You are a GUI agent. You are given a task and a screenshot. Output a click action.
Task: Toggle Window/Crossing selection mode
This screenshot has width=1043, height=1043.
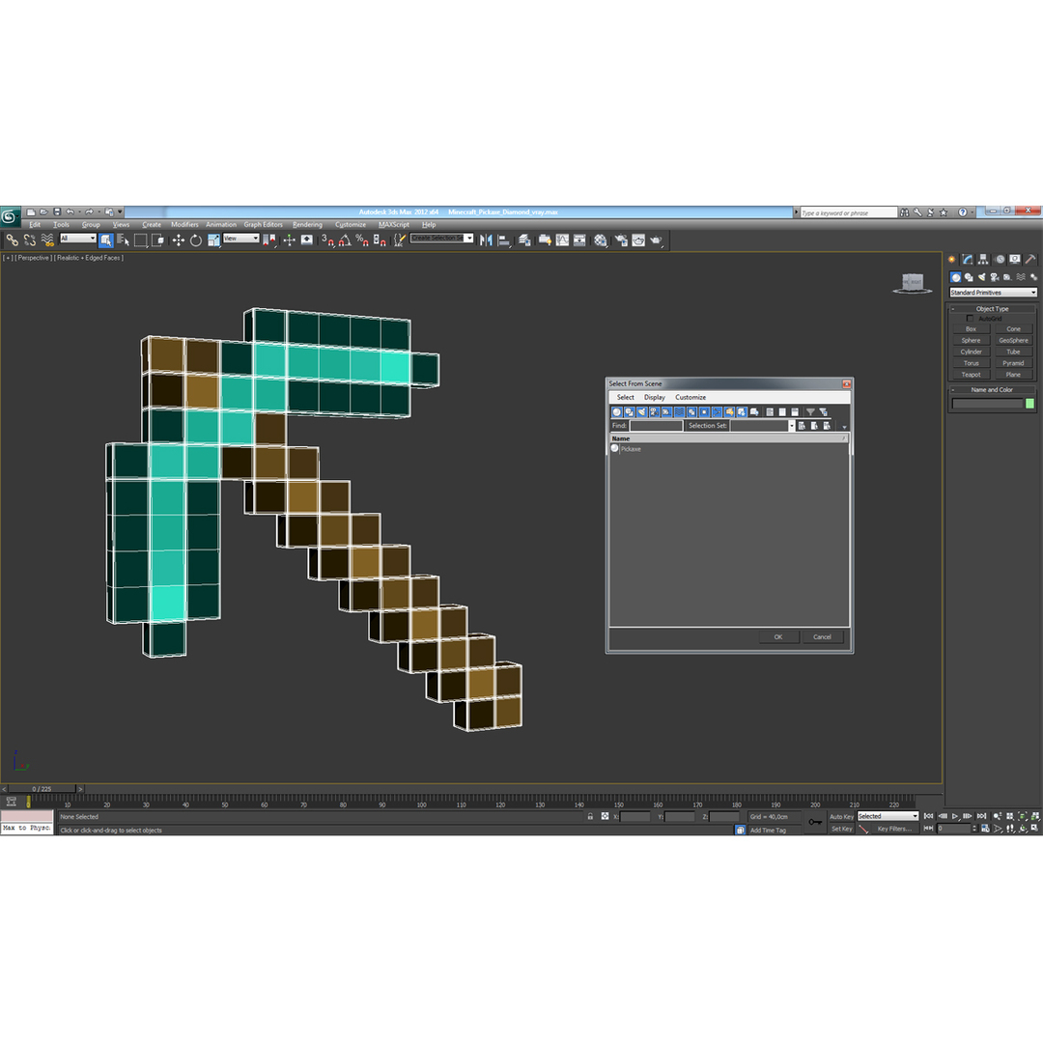click(x=157, y=240)
